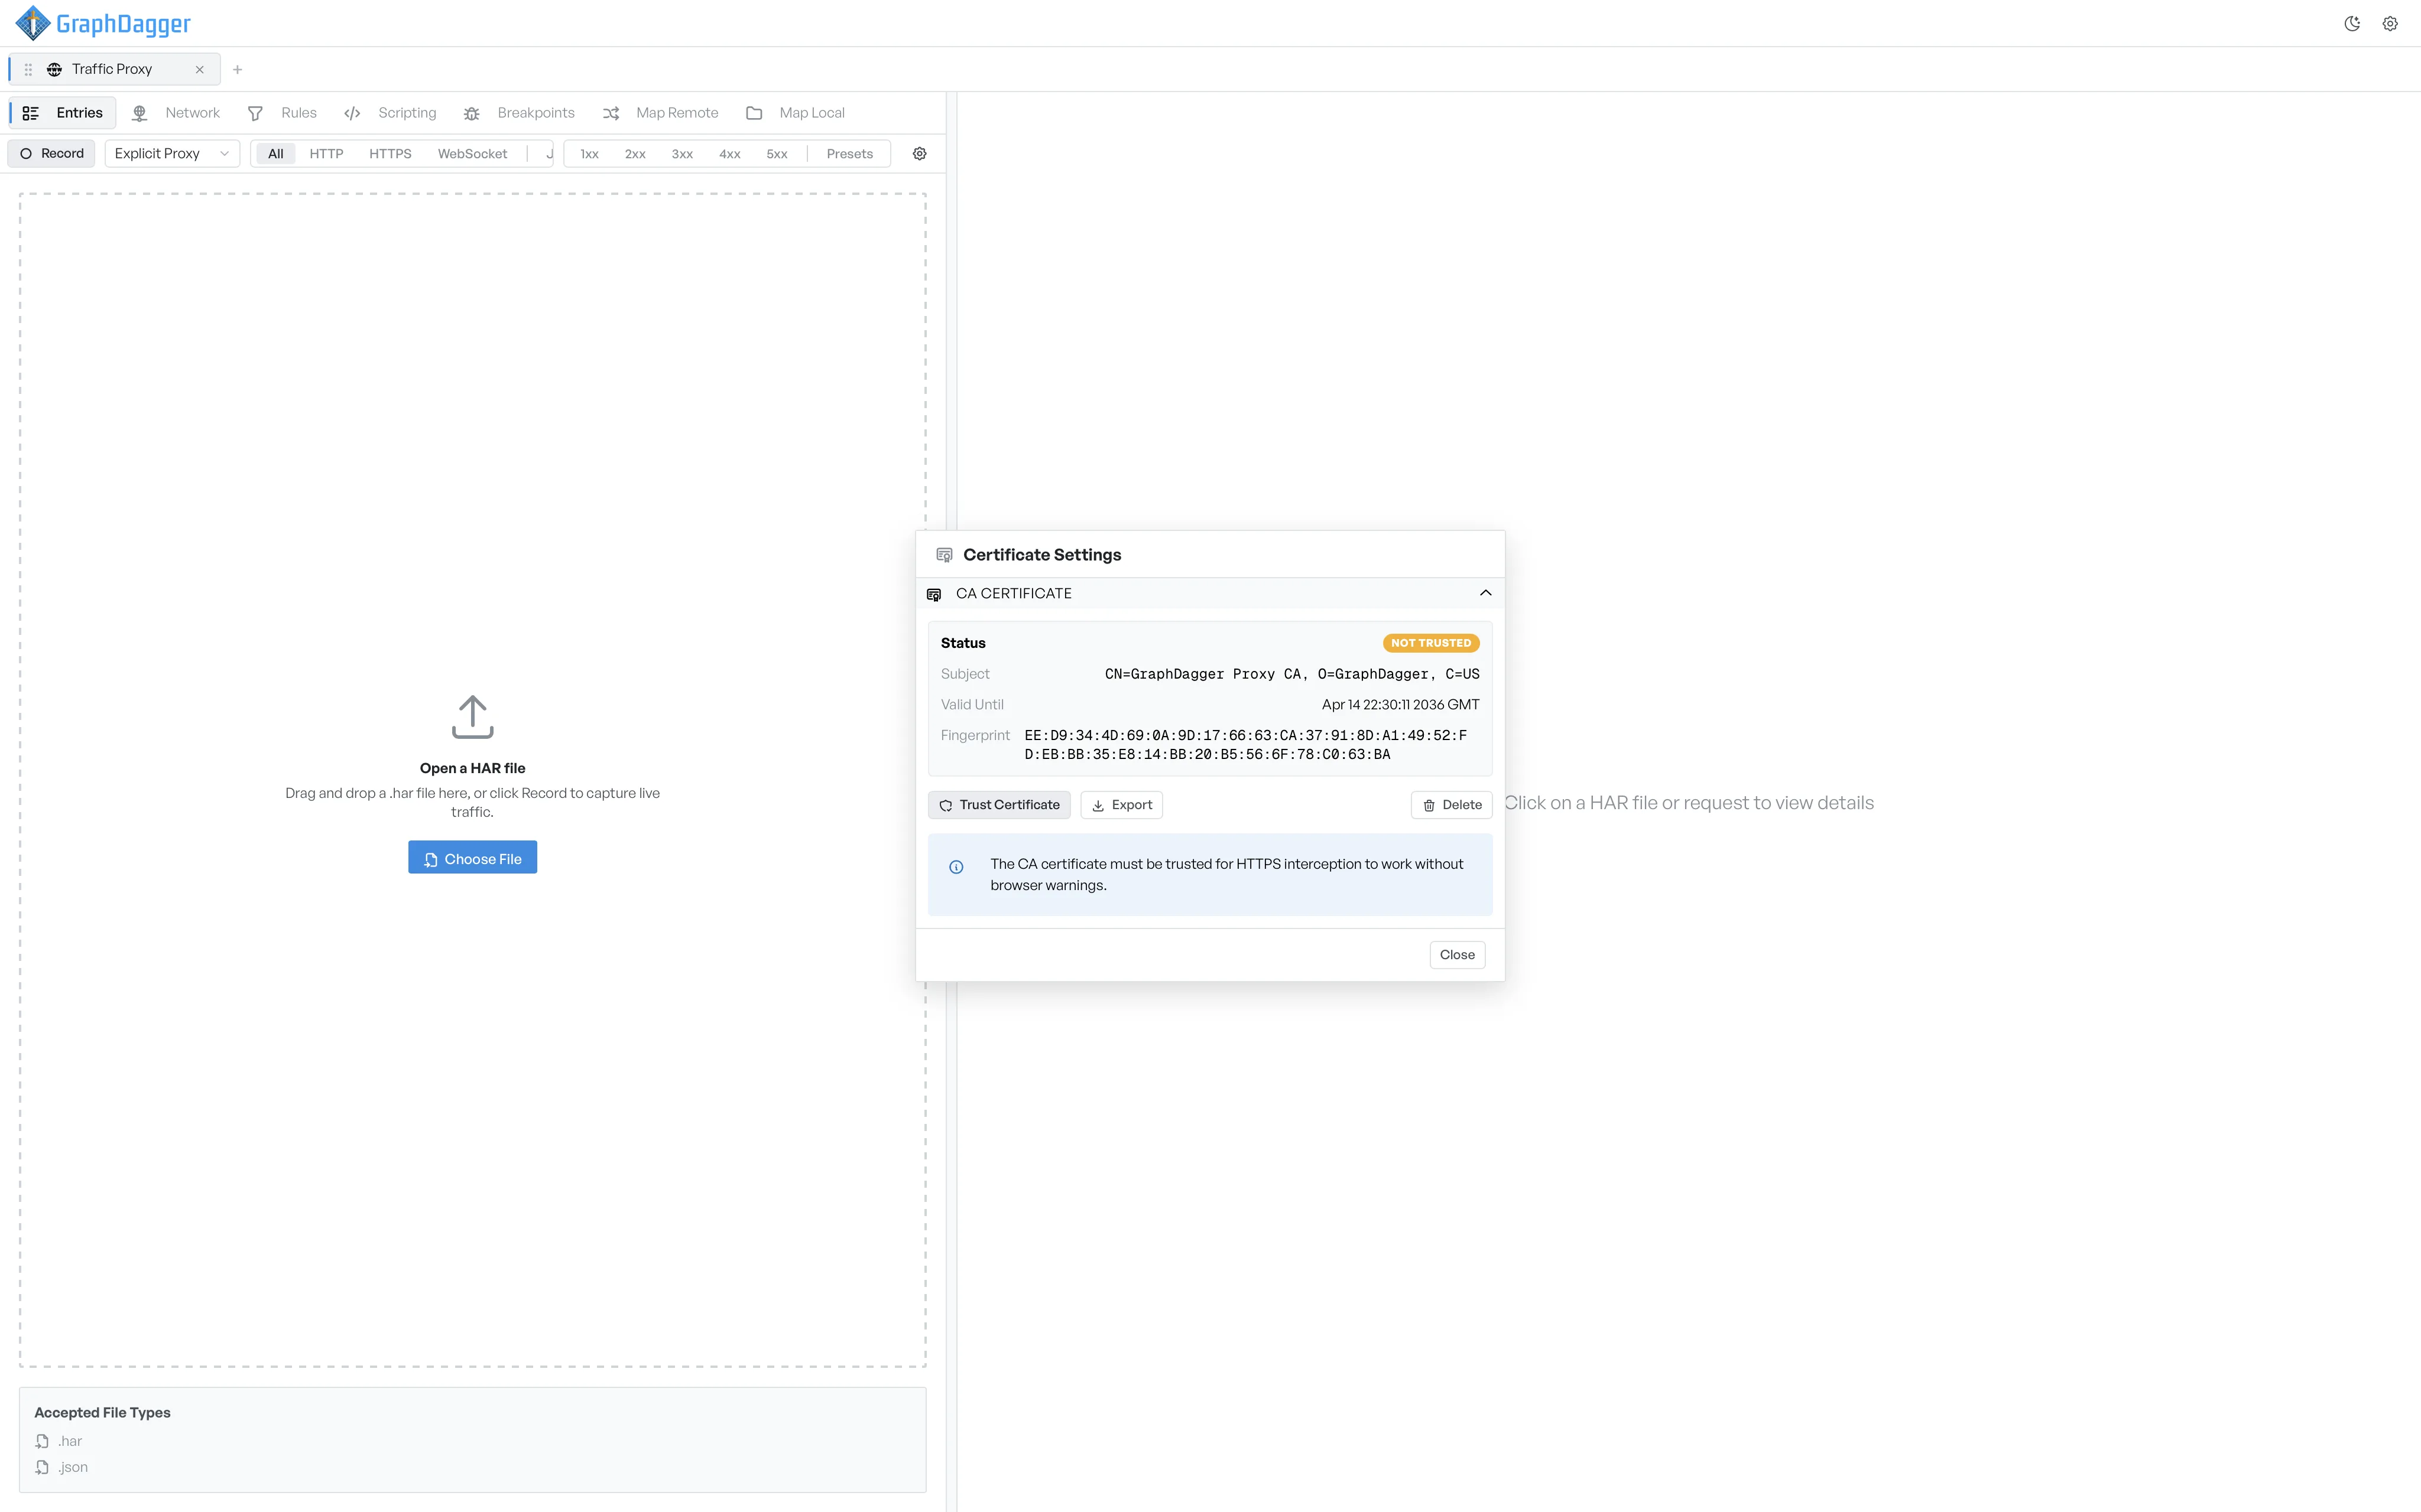This screenshot has height=1512, width=2421.
Task: Click the CA CERTIFICATE section icon
Action: [x=933, y=594]
